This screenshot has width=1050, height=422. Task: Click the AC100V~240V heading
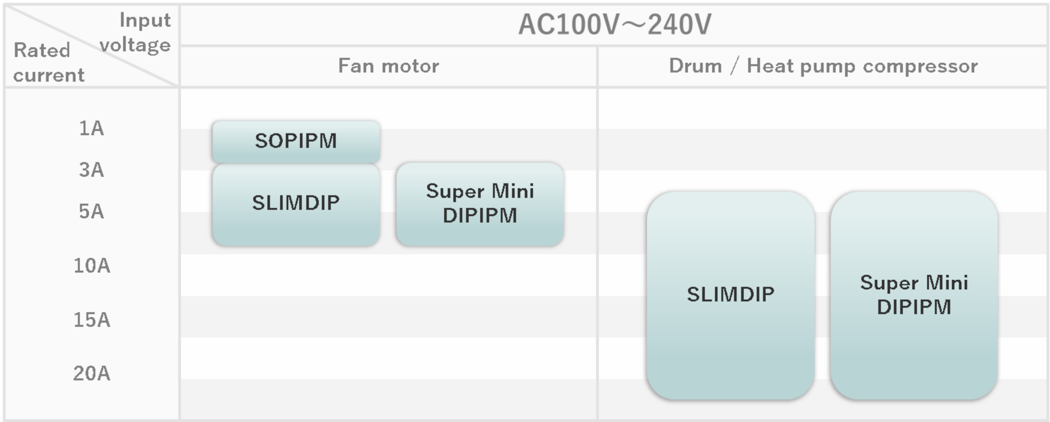[614, 25]
